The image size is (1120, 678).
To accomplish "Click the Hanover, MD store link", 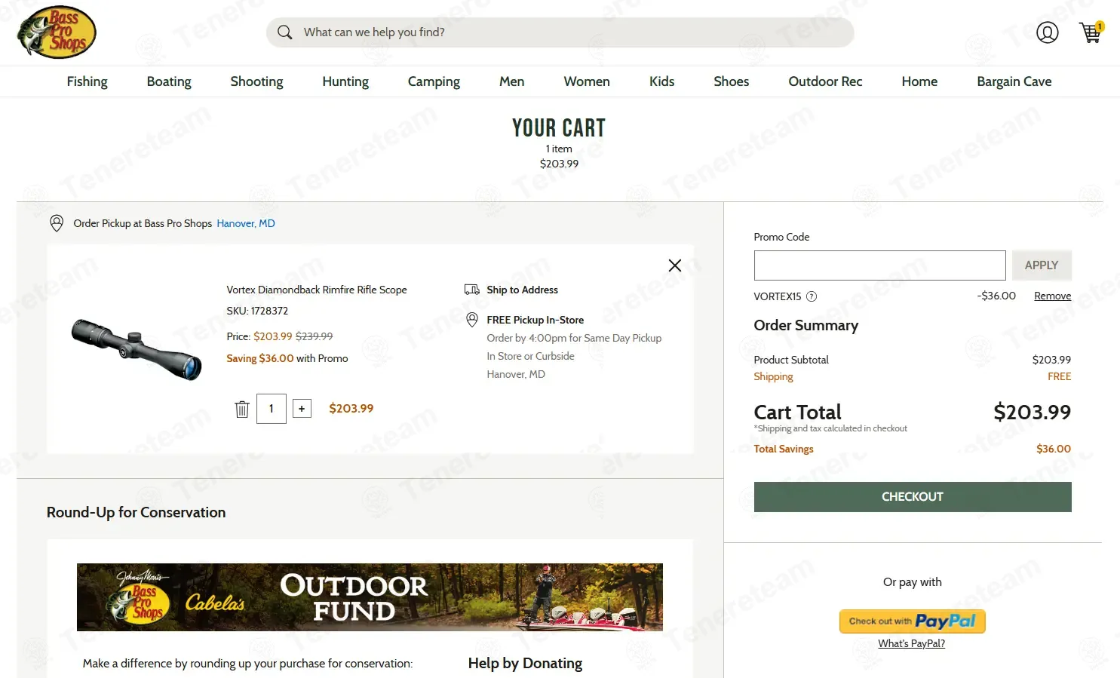I will [x=246, y=223].
